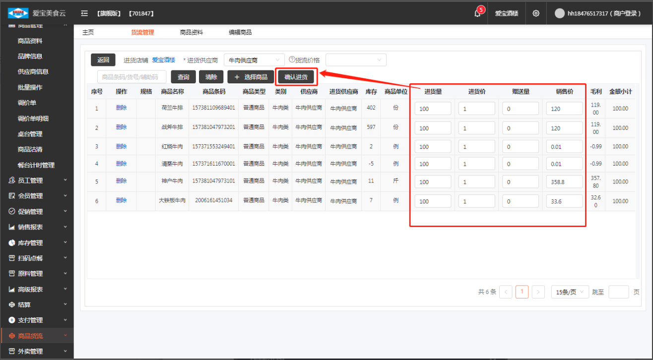Click the barcode search input field

(132, 77)
